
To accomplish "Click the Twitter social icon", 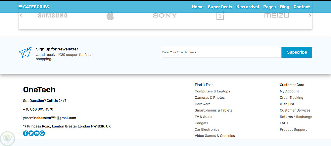I will coord(31,133).
